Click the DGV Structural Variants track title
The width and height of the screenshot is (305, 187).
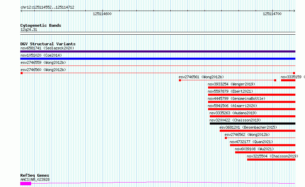48,44
